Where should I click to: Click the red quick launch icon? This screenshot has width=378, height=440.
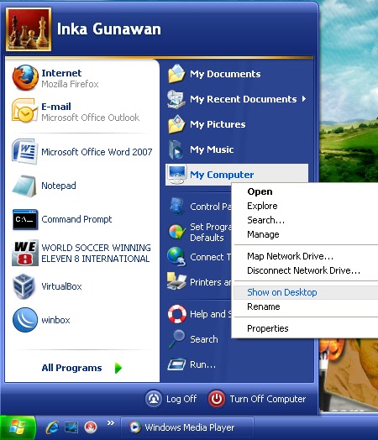pyautogui.click(x=91, y=427)
